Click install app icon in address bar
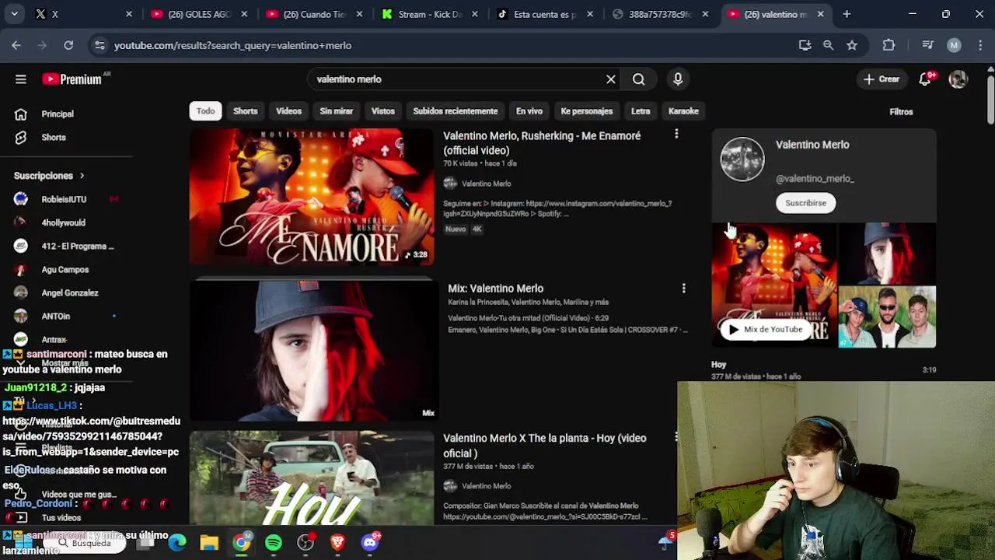Screen dimensions: 995x560 (x=805, y=45)
